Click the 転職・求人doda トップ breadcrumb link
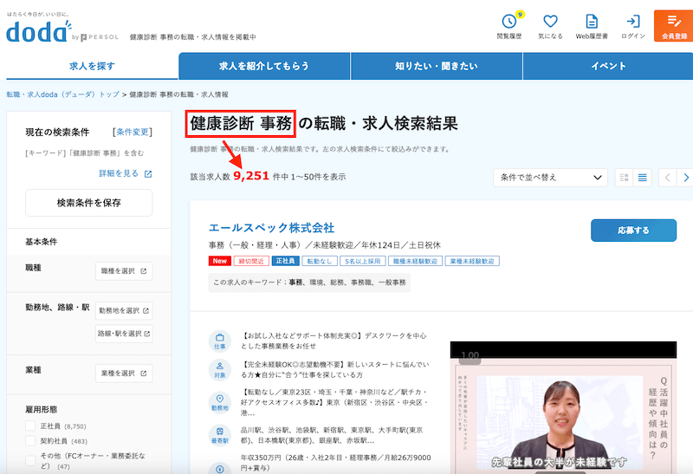 tap(62, 94)
